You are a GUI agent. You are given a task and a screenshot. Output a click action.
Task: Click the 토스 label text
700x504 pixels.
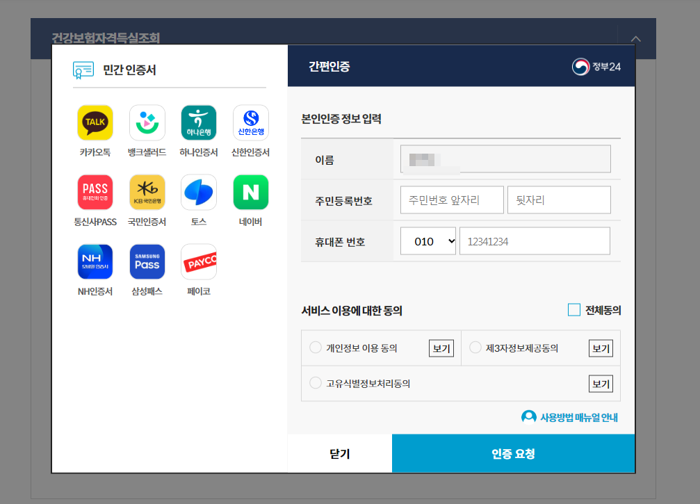(x=199, y=222)
